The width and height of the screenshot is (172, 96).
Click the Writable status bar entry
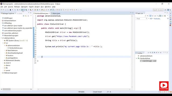click(81, 92)
